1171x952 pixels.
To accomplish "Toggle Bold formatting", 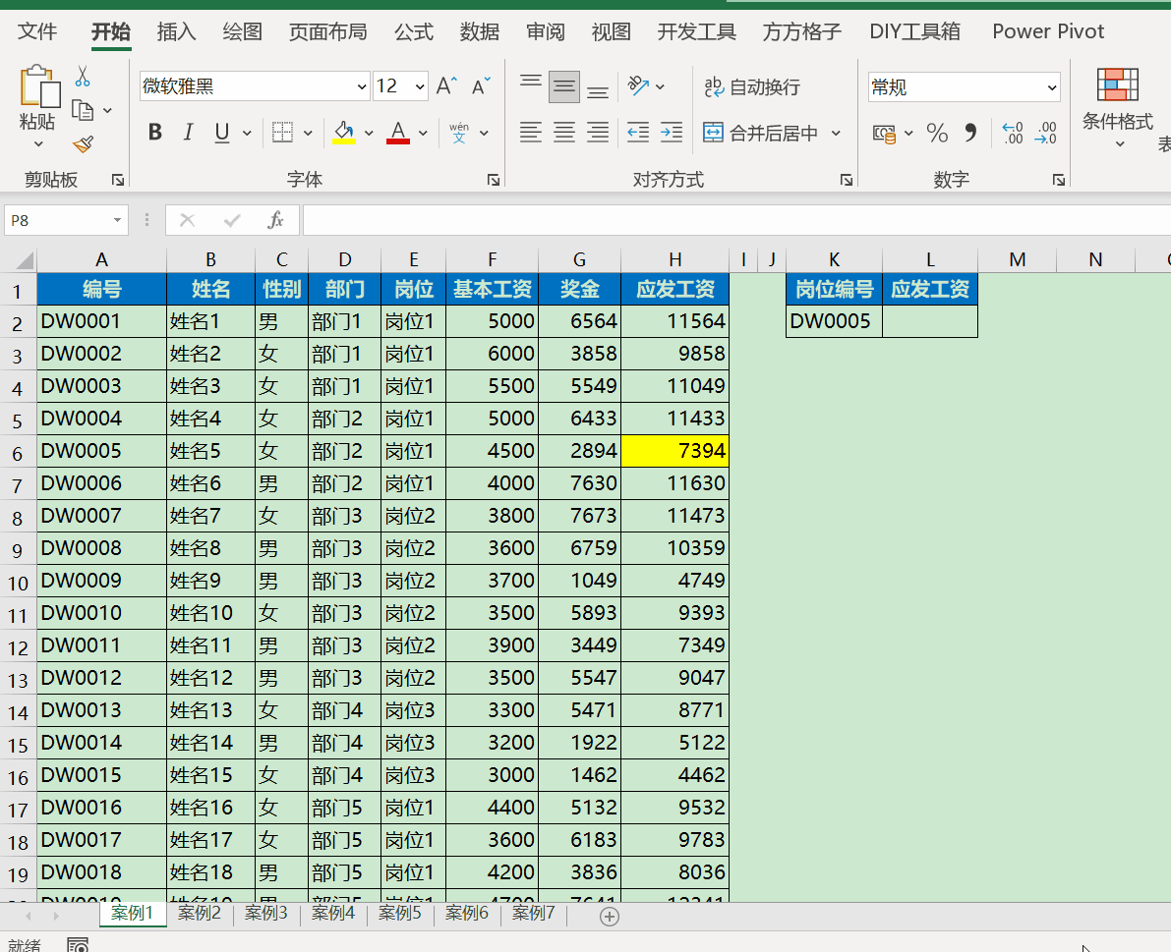I will tap(154, 133).
